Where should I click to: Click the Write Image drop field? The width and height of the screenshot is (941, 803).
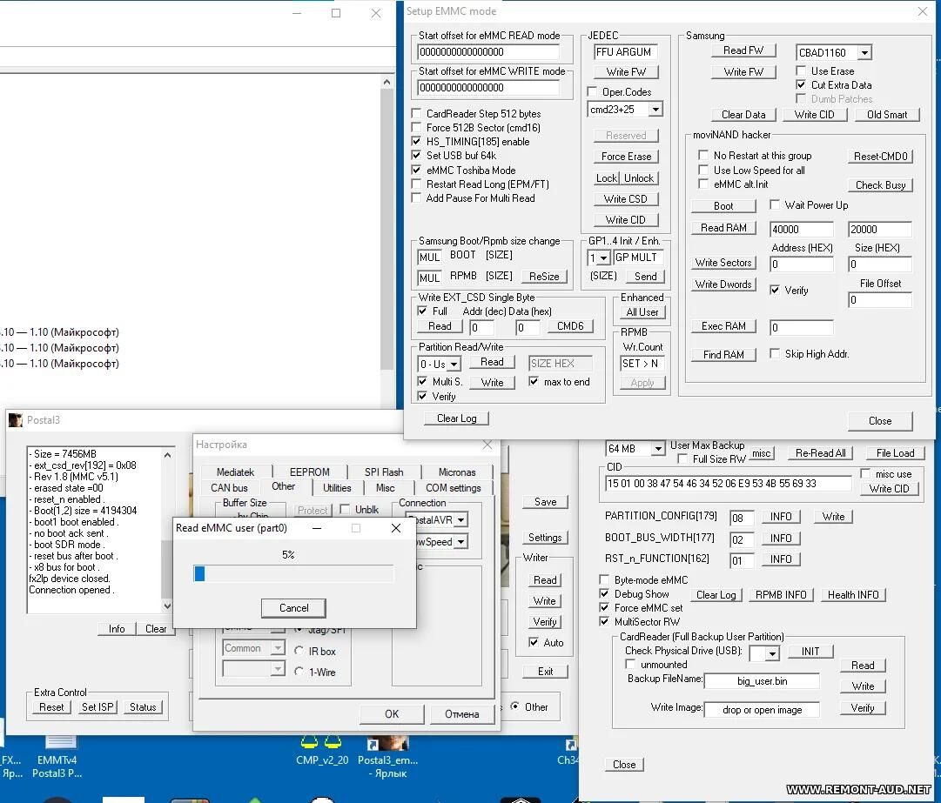pos(763,710)
